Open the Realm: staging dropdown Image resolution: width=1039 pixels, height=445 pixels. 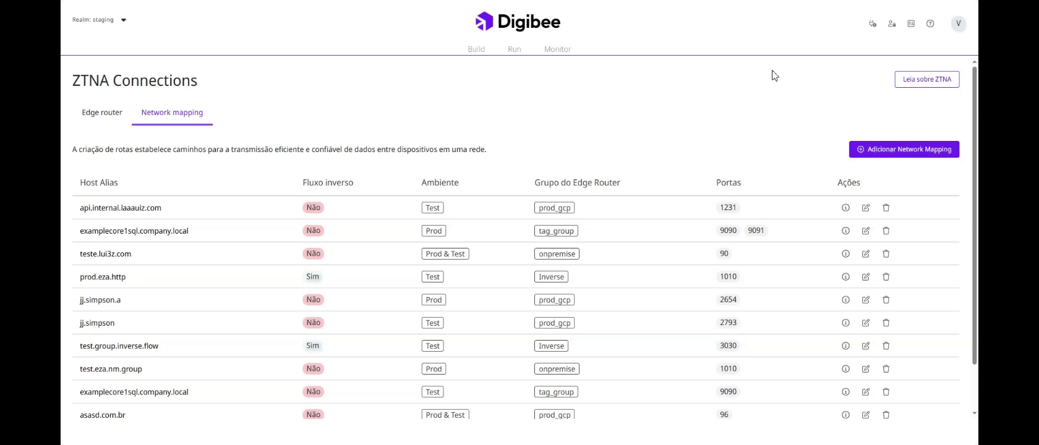tap(100, 20)
